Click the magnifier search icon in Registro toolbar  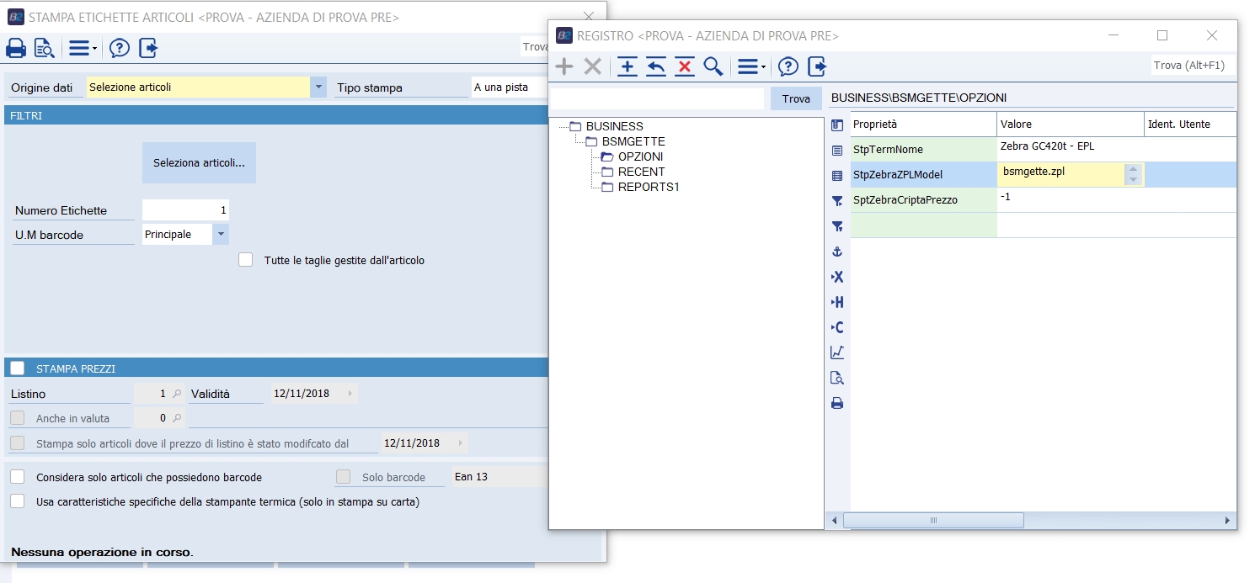[x=713, y=66]
